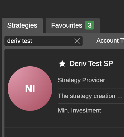Click the card section beneath the bottom divider

tap(64, 133)
